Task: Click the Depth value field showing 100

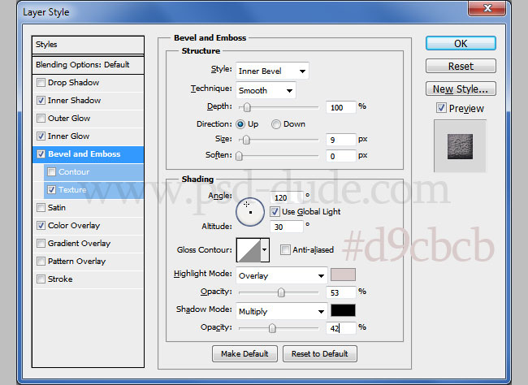Action: [341, 107]
